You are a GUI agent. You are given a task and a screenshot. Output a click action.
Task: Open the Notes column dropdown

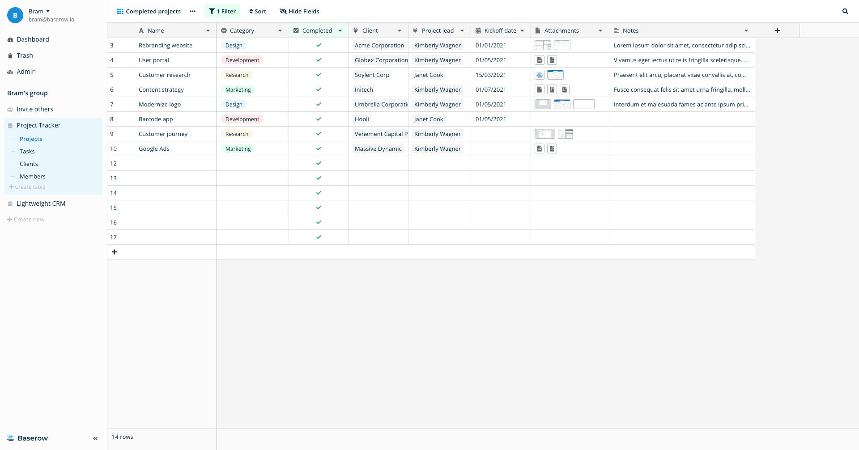(x=746, y=30)
